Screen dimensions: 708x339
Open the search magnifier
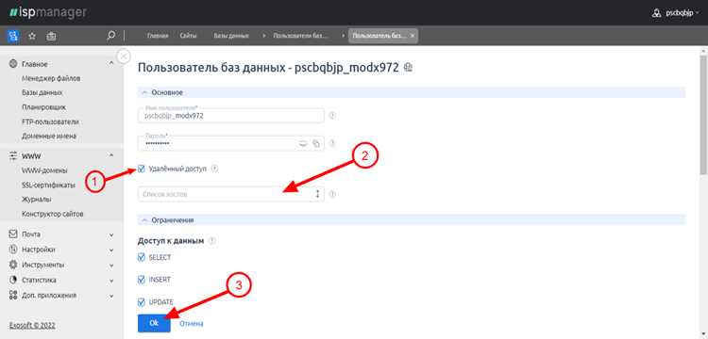coord(110,36)
